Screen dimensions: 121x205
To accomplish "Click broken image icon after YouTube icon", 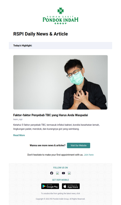I will (69, 173).
